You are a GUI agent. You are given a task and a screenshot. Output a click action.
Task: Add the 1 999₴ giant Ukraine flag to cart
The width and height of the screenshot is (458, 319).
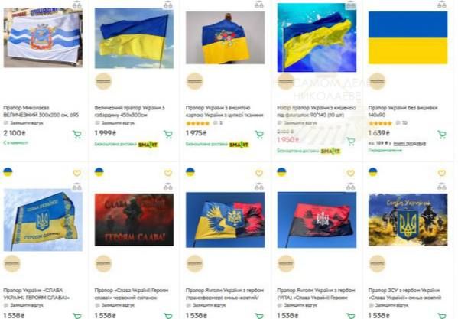[168, 135]
